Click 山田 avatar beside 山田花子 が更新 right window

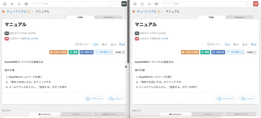137,38
